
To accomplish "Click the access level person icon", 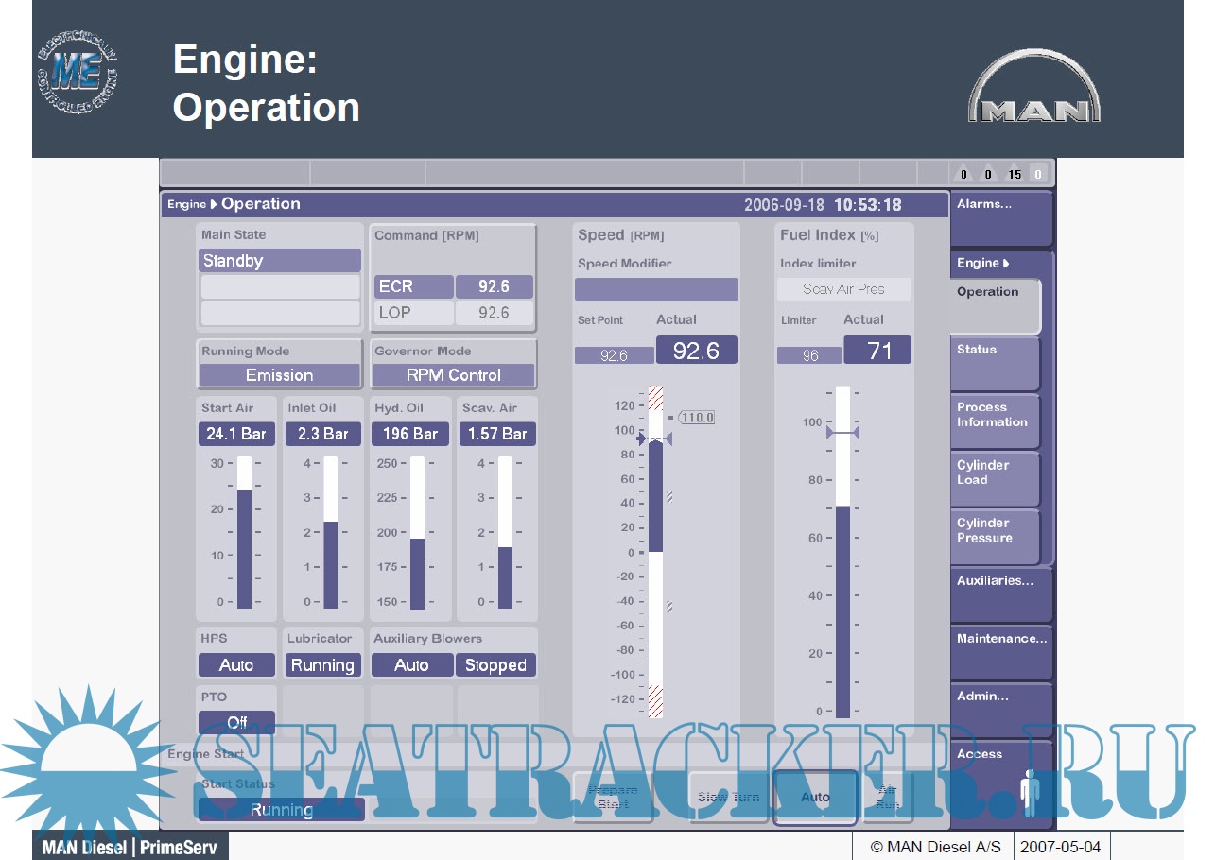I will [x=1028, y=792].
